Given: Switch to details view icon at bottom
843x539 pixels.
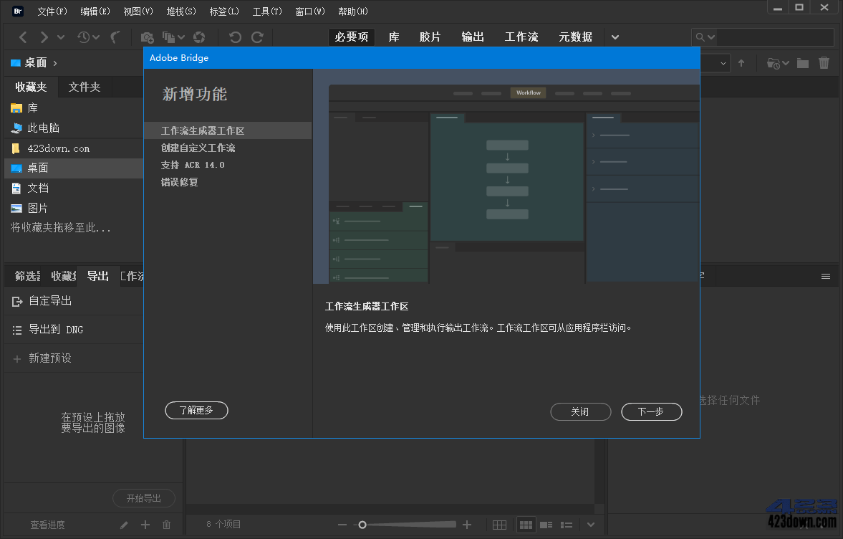Looking at the screenshot, I should [546, 524].
